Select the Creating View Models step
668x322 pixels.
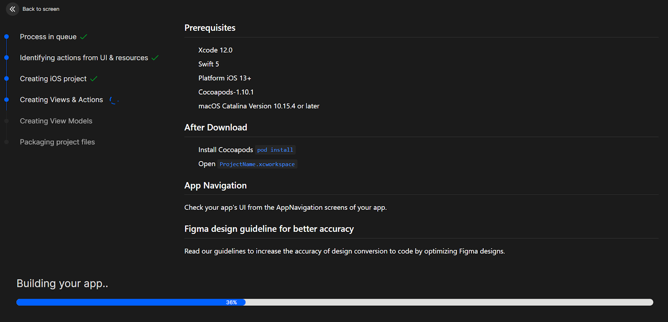[56, 121]
